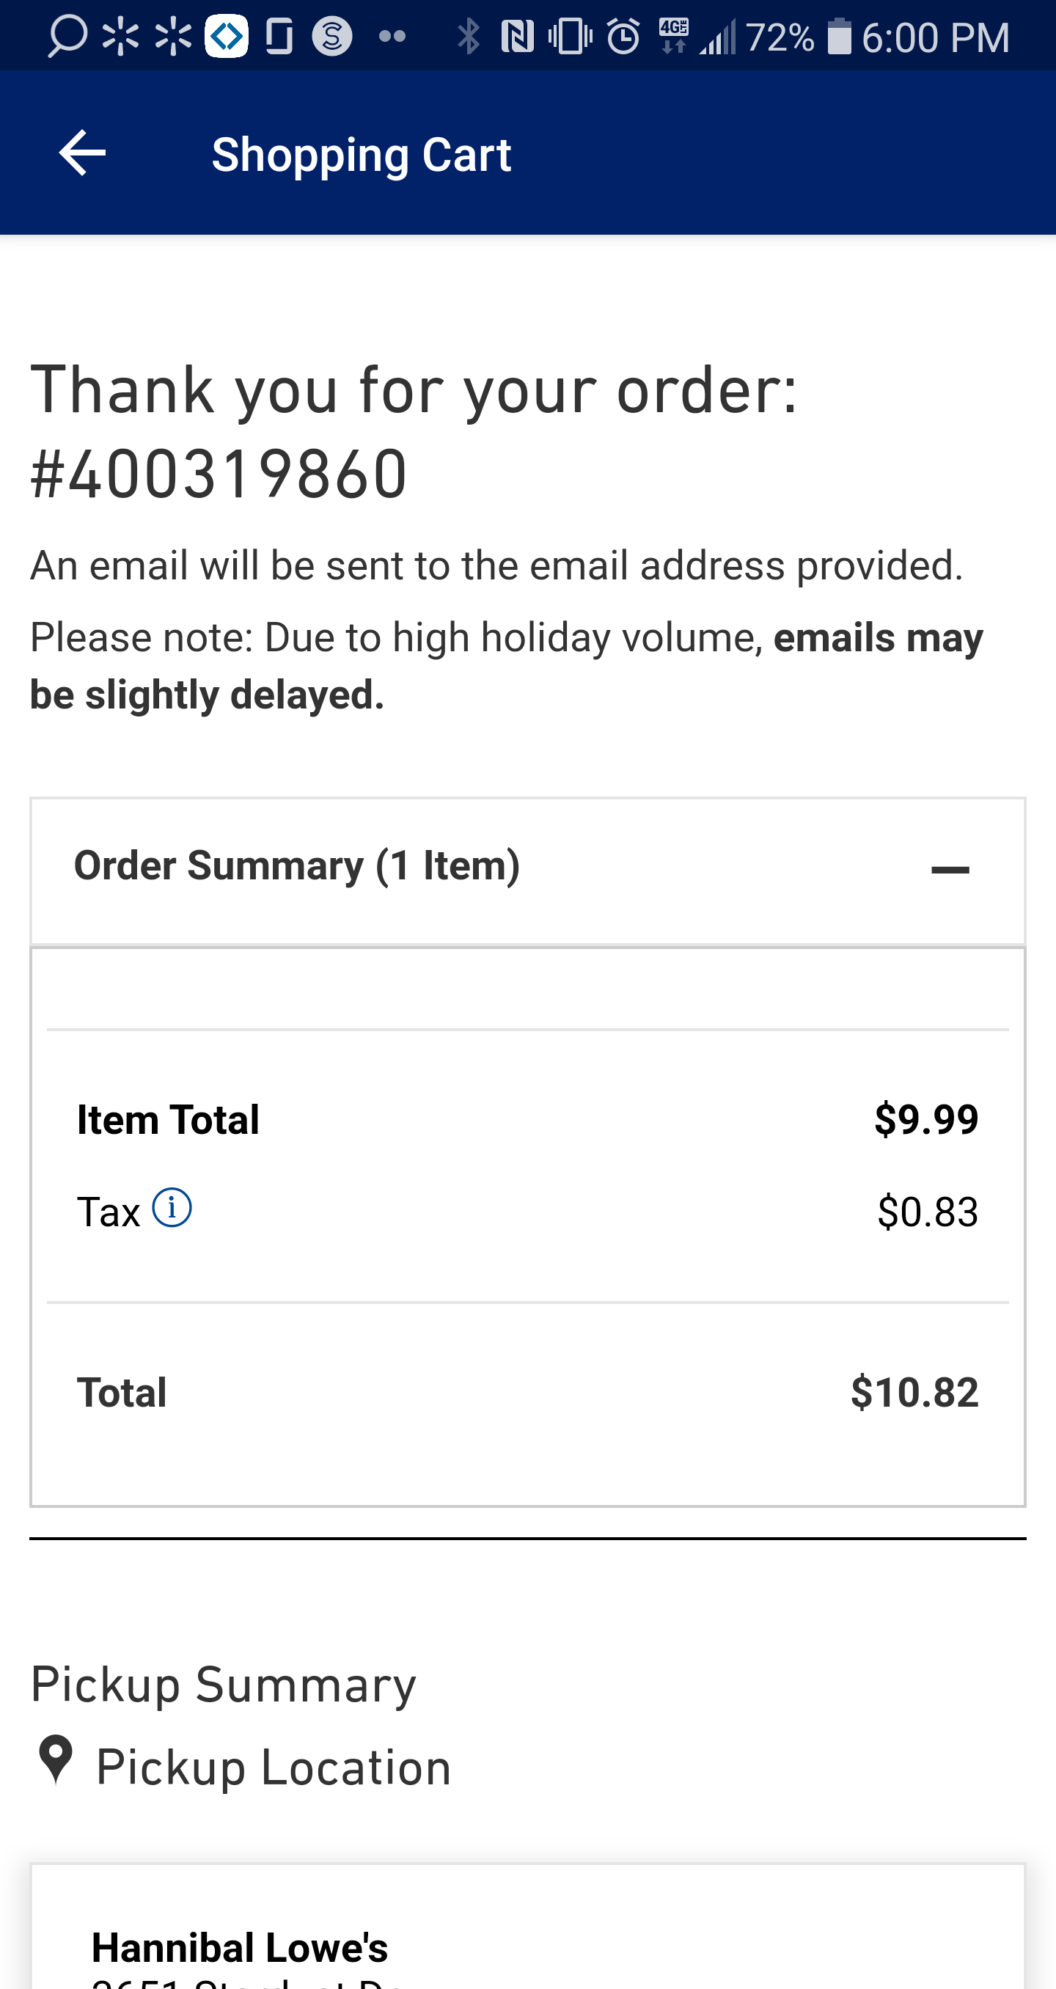
Task: Click the Tax info icon
Action: 172,1208
